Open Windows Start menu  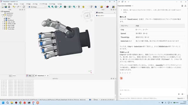3,103
